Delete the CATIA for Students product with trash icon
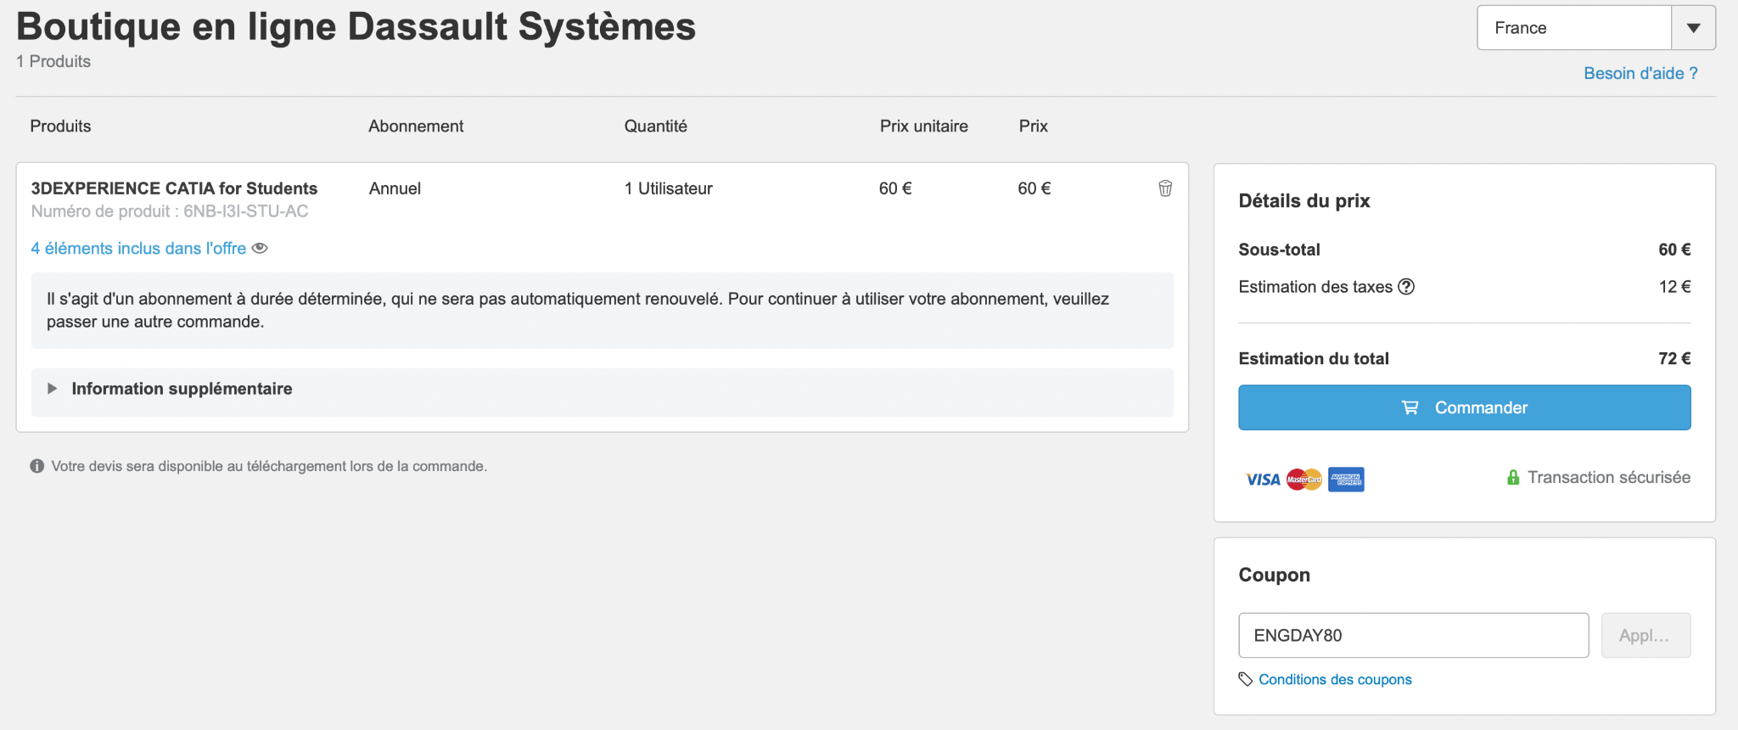This screenshot has height=730, width=1738. point(1165,188)
